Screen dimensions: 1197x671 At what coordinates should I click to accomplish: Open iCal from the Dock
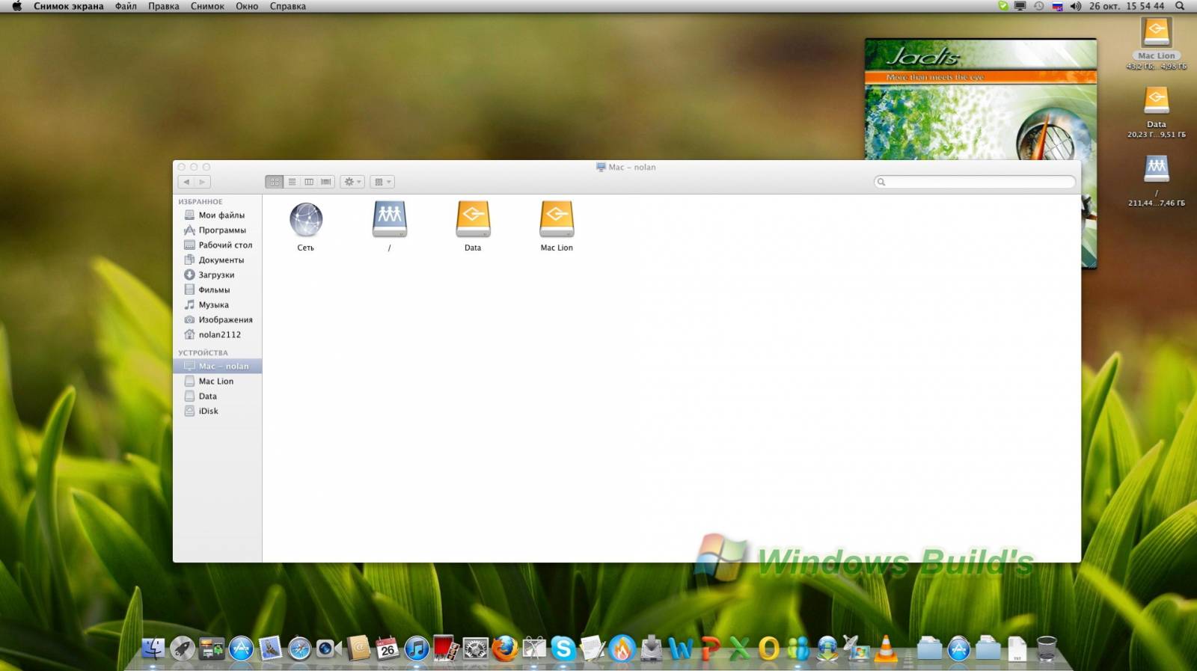point(387,648)
